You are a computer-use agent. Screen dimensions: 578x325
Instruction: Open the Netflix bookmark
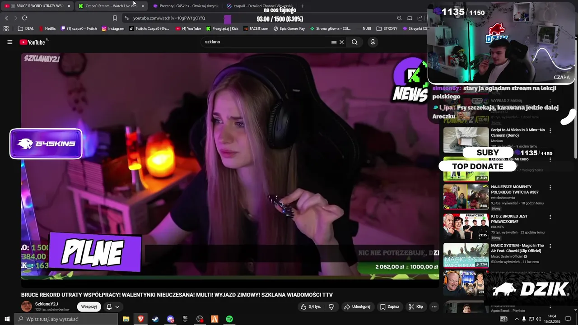point(47,28)
